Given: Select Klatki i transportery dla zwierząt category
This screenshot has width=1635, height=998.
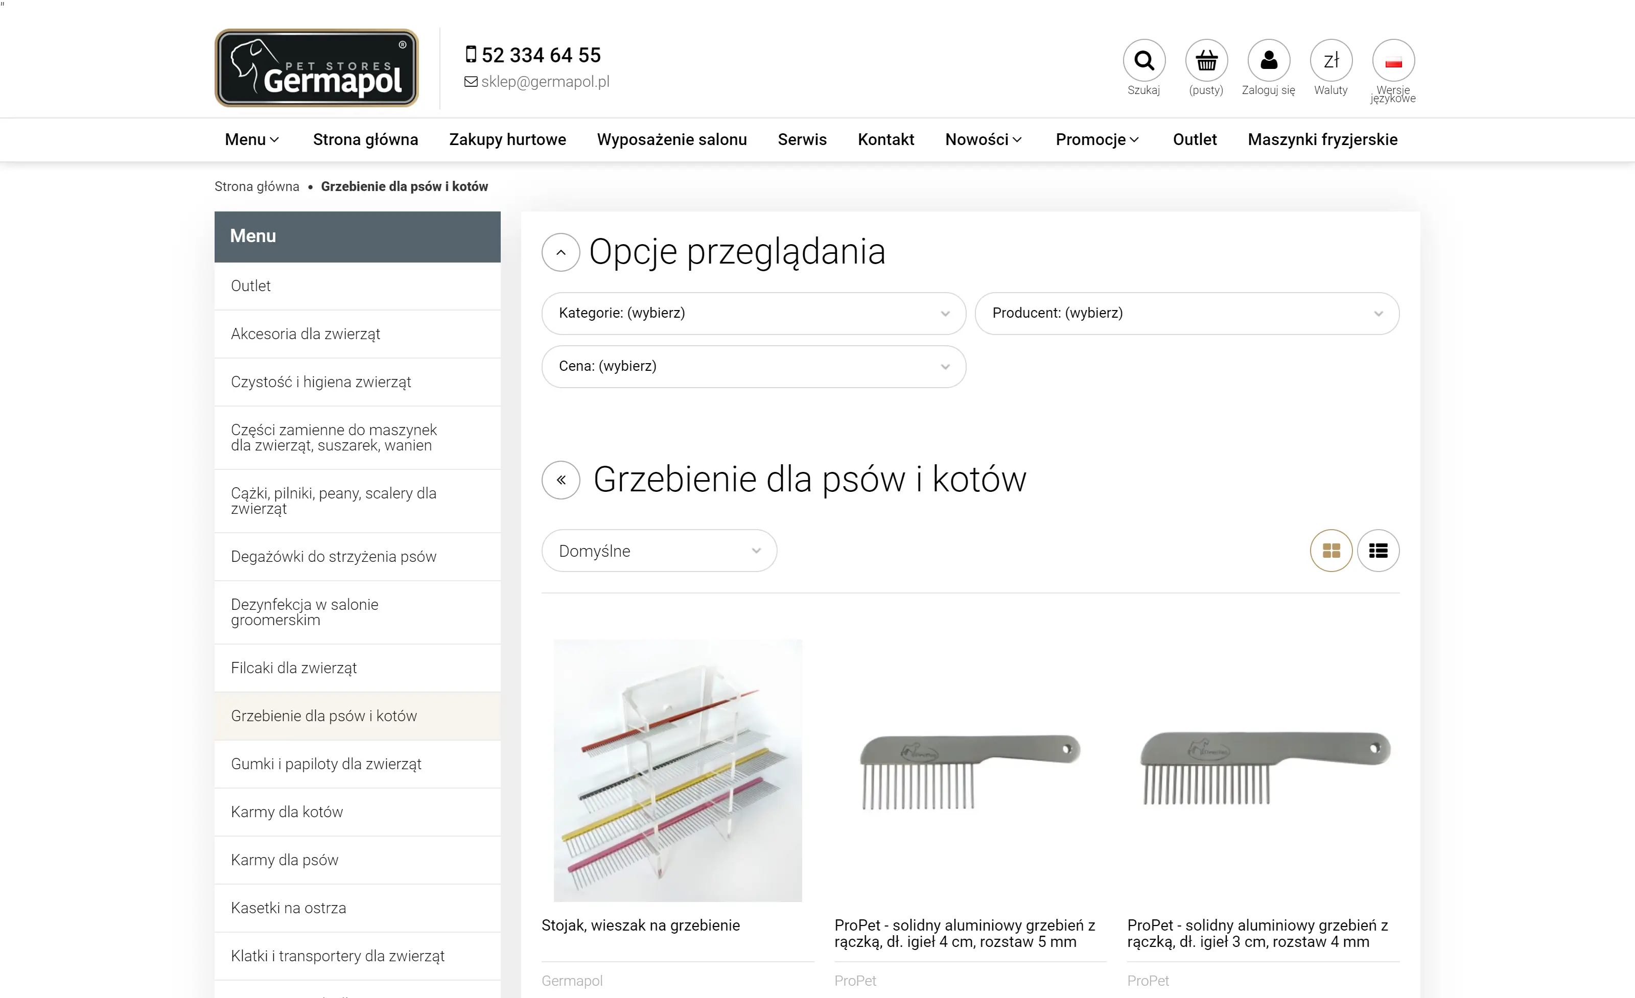Looking at the screenshot, I should click(357, 956).
